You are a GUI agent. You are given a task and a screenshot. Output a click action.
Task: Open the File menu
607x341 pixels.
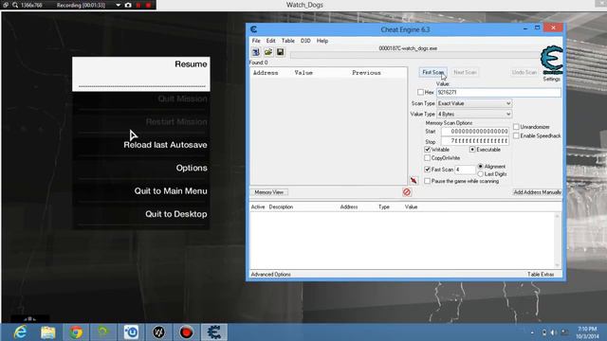coord(256,41)
